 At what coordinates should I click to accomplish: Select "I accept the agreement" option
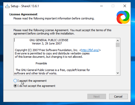(x=30, y=81)
